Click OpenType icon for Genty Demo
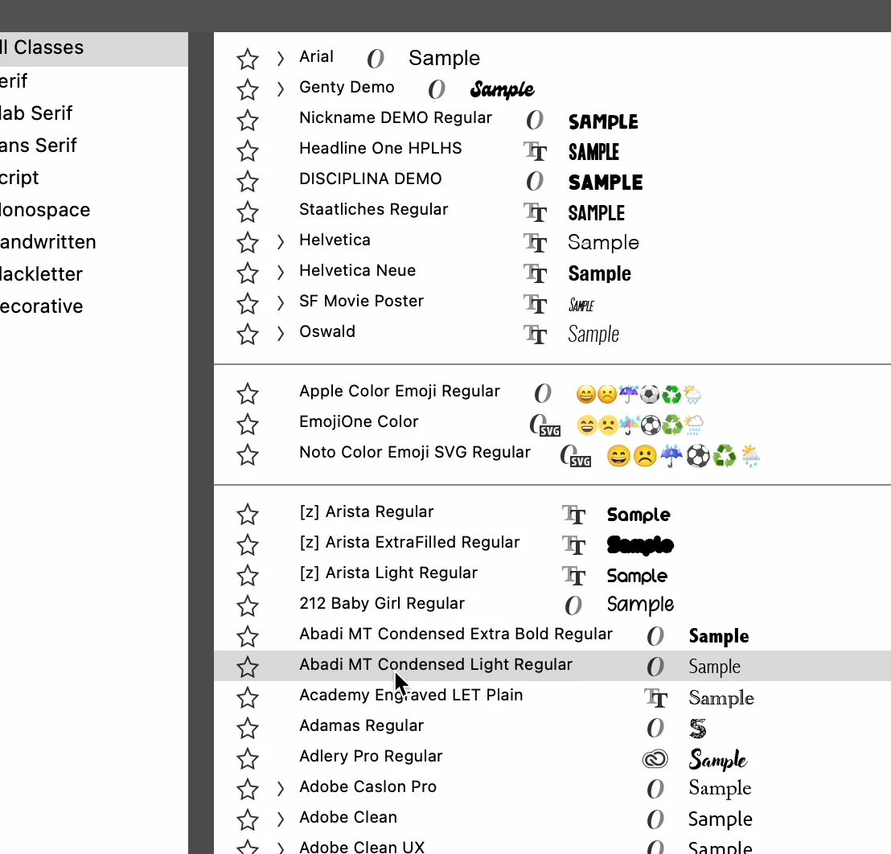The width and height of the screenshot is (891, 854). coord(437,89)
